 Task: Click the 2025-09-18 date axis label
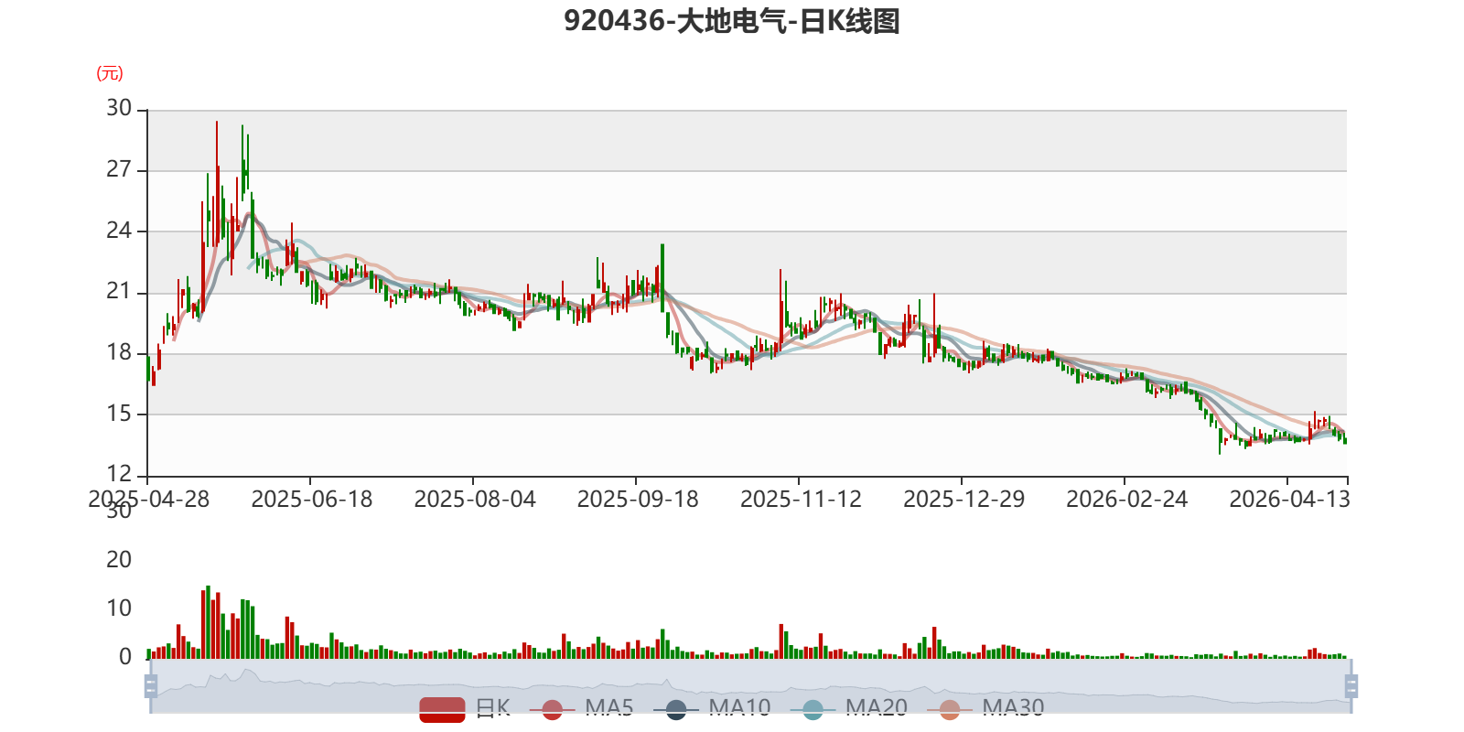[638, 499]
